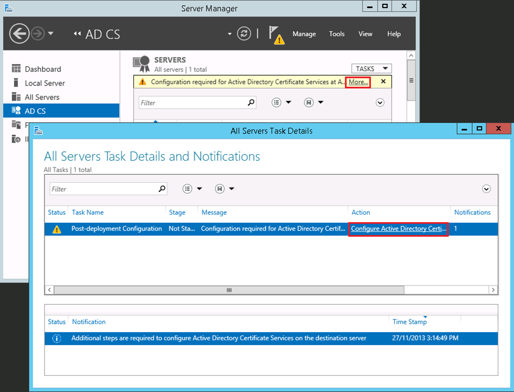This screenshot has height=392, width=514.
Task: Click the AD CS certificate icon in sidebar
Action: pos(16,110)
